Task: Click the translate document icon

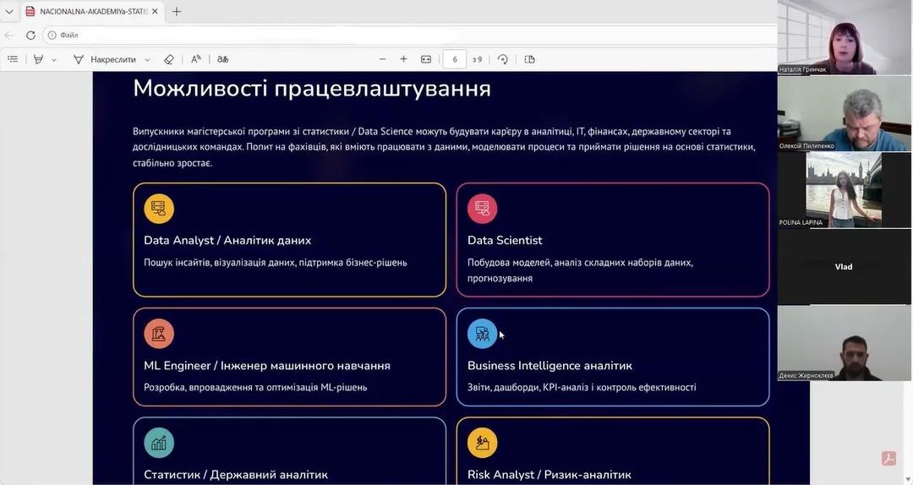Action: tap(223, 59)
